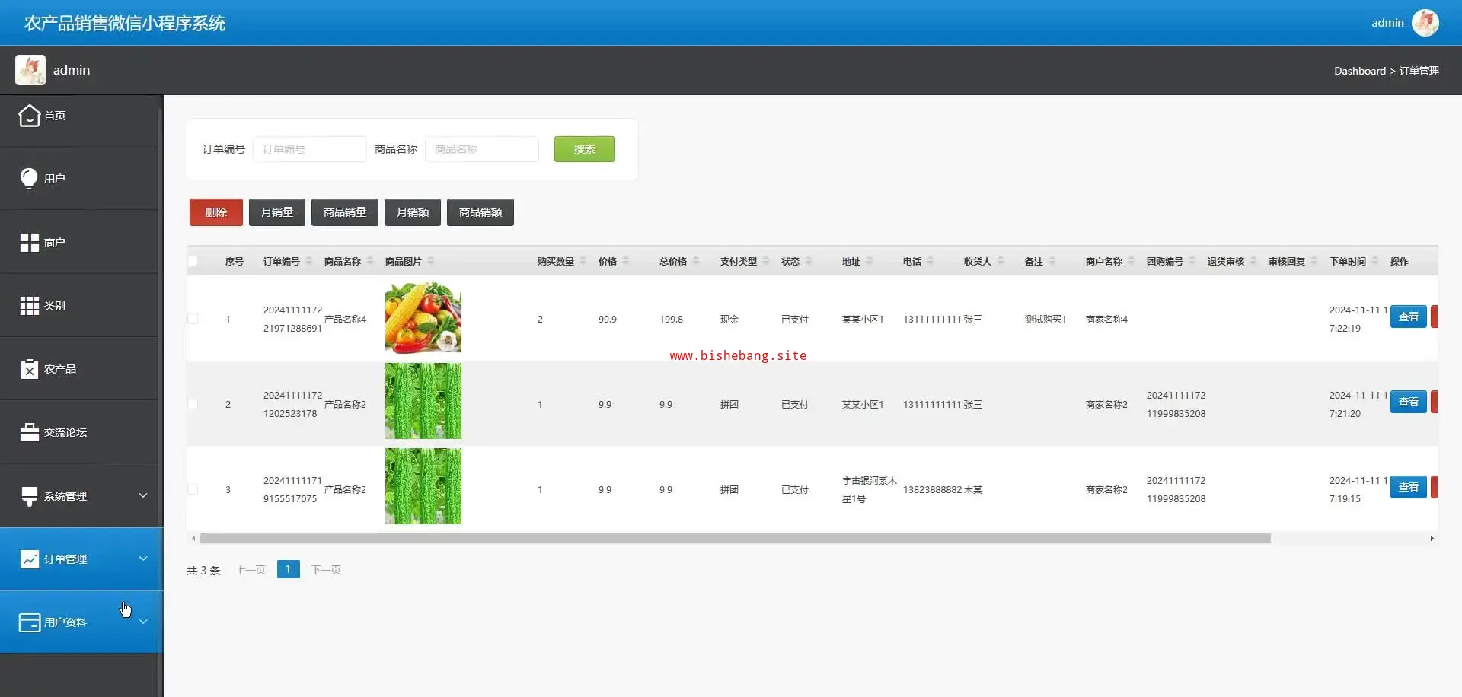Screen dimensions: 1462x697
Task: Check the box for order row 1
Action: (193, 319)
